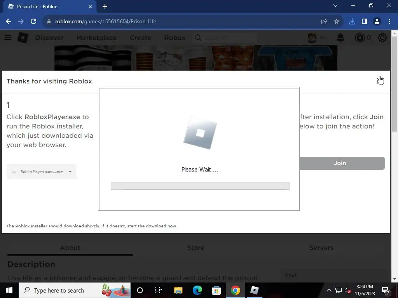Click the Roblox installer taskbar icon
This screenshot has height=298, width=398.
[x=254, y=290]
